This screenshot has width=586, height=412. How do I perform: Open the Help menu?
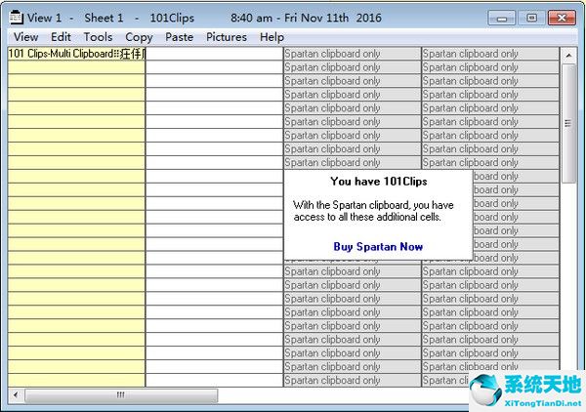[x=272, y=37]
